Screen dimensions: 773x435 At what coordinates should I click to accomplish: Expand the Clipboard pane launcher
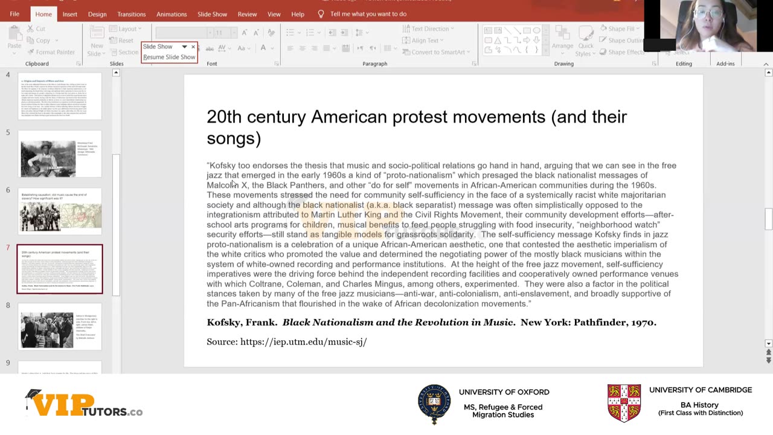[x=79, y=63]
